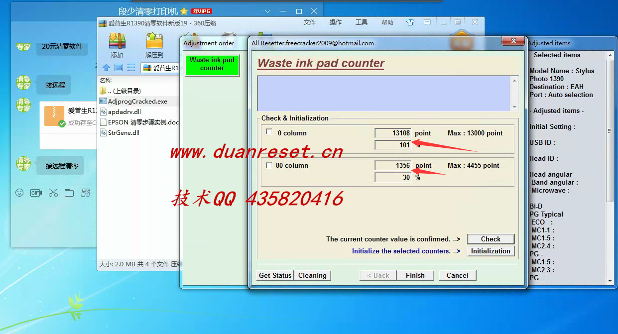618x334 pixels.
Task: Click the Cleaning button
Action: [x=312, y=275]
